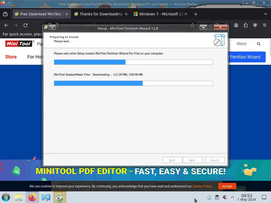The image size is (271, 203).
Task: Open Firefox hamburger application menu
Action: [264, 25]
